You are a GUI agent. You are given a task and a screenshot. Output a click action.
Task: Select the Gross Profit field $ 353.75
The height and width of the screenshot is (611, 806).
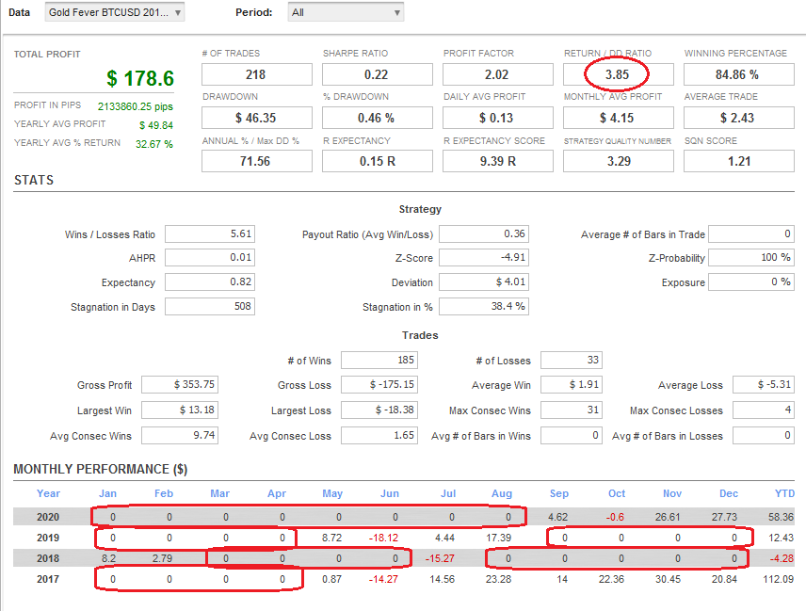180,384
